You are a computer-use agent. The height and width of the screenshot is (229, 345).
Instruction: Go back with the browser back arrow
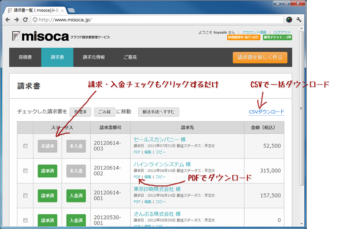pos(8,20)
